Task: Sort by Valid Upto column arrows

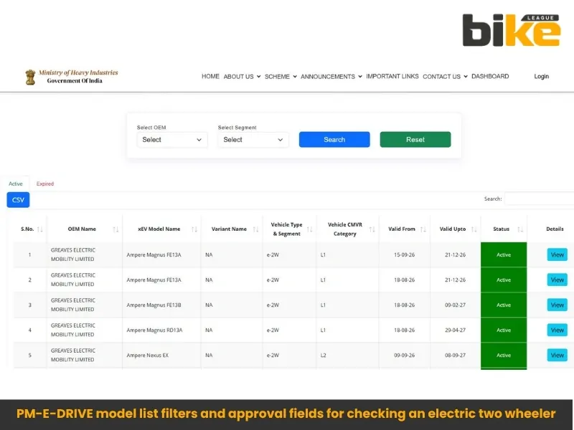Action: coord(474,229)
